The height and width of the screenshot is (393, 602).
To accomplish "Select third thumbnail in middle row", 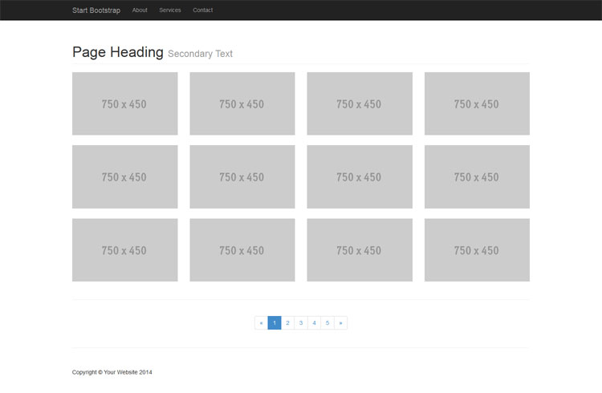I will point(360,176).
